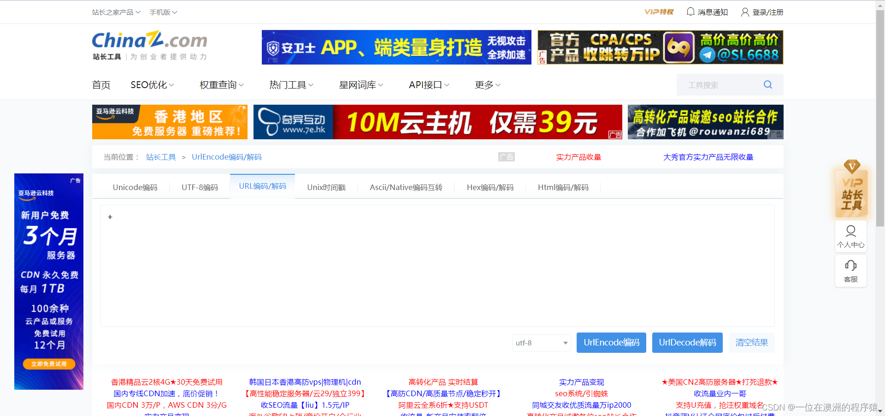Open the left 亚马逊云科技 3个月 sidebar ad
This screenshot has width=885, height=416.
click(49, 282)
